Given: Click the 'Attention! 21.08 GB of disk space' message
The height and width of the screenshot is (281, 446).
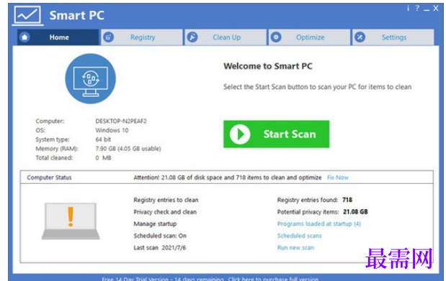Looking at the screenshot, I should click(x=227, y=178).
